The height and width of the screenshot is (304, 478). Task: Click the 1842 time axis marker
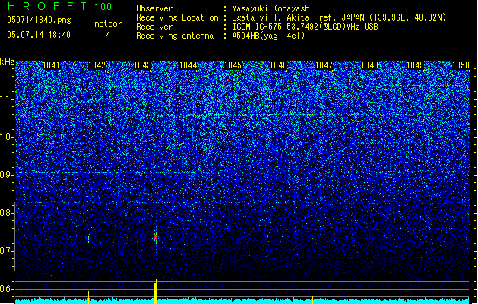tap(97, 65)
